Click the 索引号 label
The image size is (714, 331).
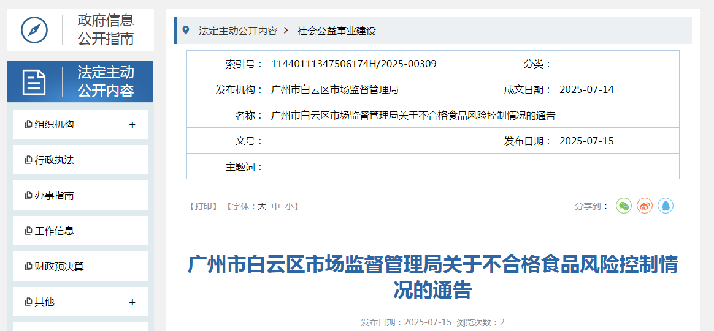(245, 64)
